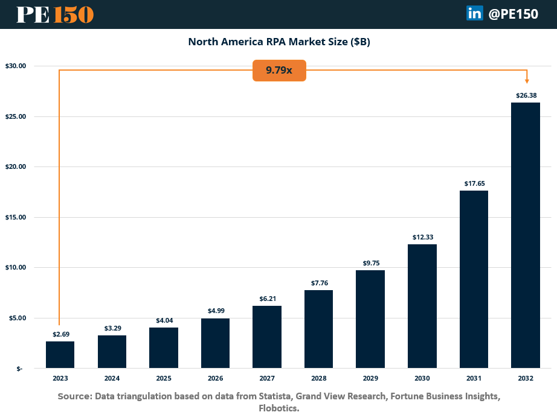
Task: Expand the 2028 year label
Action: [318, 378]
